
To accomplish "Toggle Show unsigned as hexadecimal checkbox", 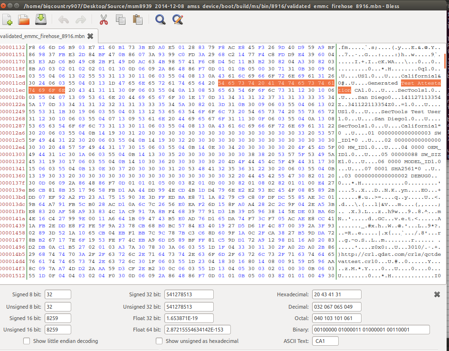I will [160, 341].
